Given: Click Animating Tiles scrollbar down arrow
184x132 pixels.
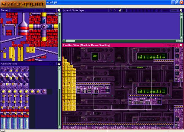Looking at the screenshot, I should (x=59, y=127).
